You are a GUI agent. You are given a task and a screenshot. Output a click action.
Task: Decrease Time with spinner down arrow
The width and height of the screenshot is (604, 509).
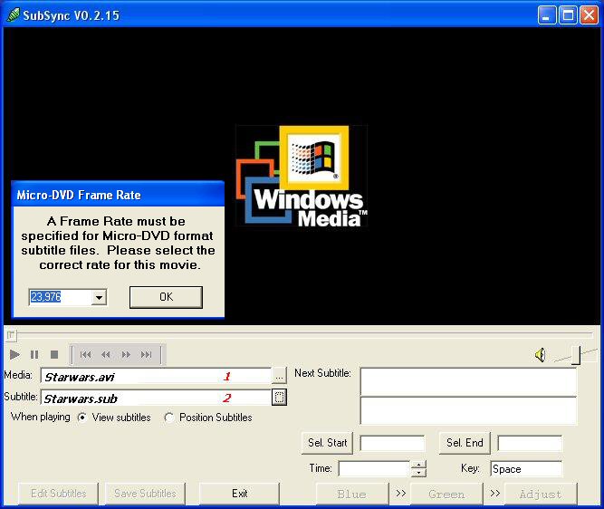(x=418, y=473)
